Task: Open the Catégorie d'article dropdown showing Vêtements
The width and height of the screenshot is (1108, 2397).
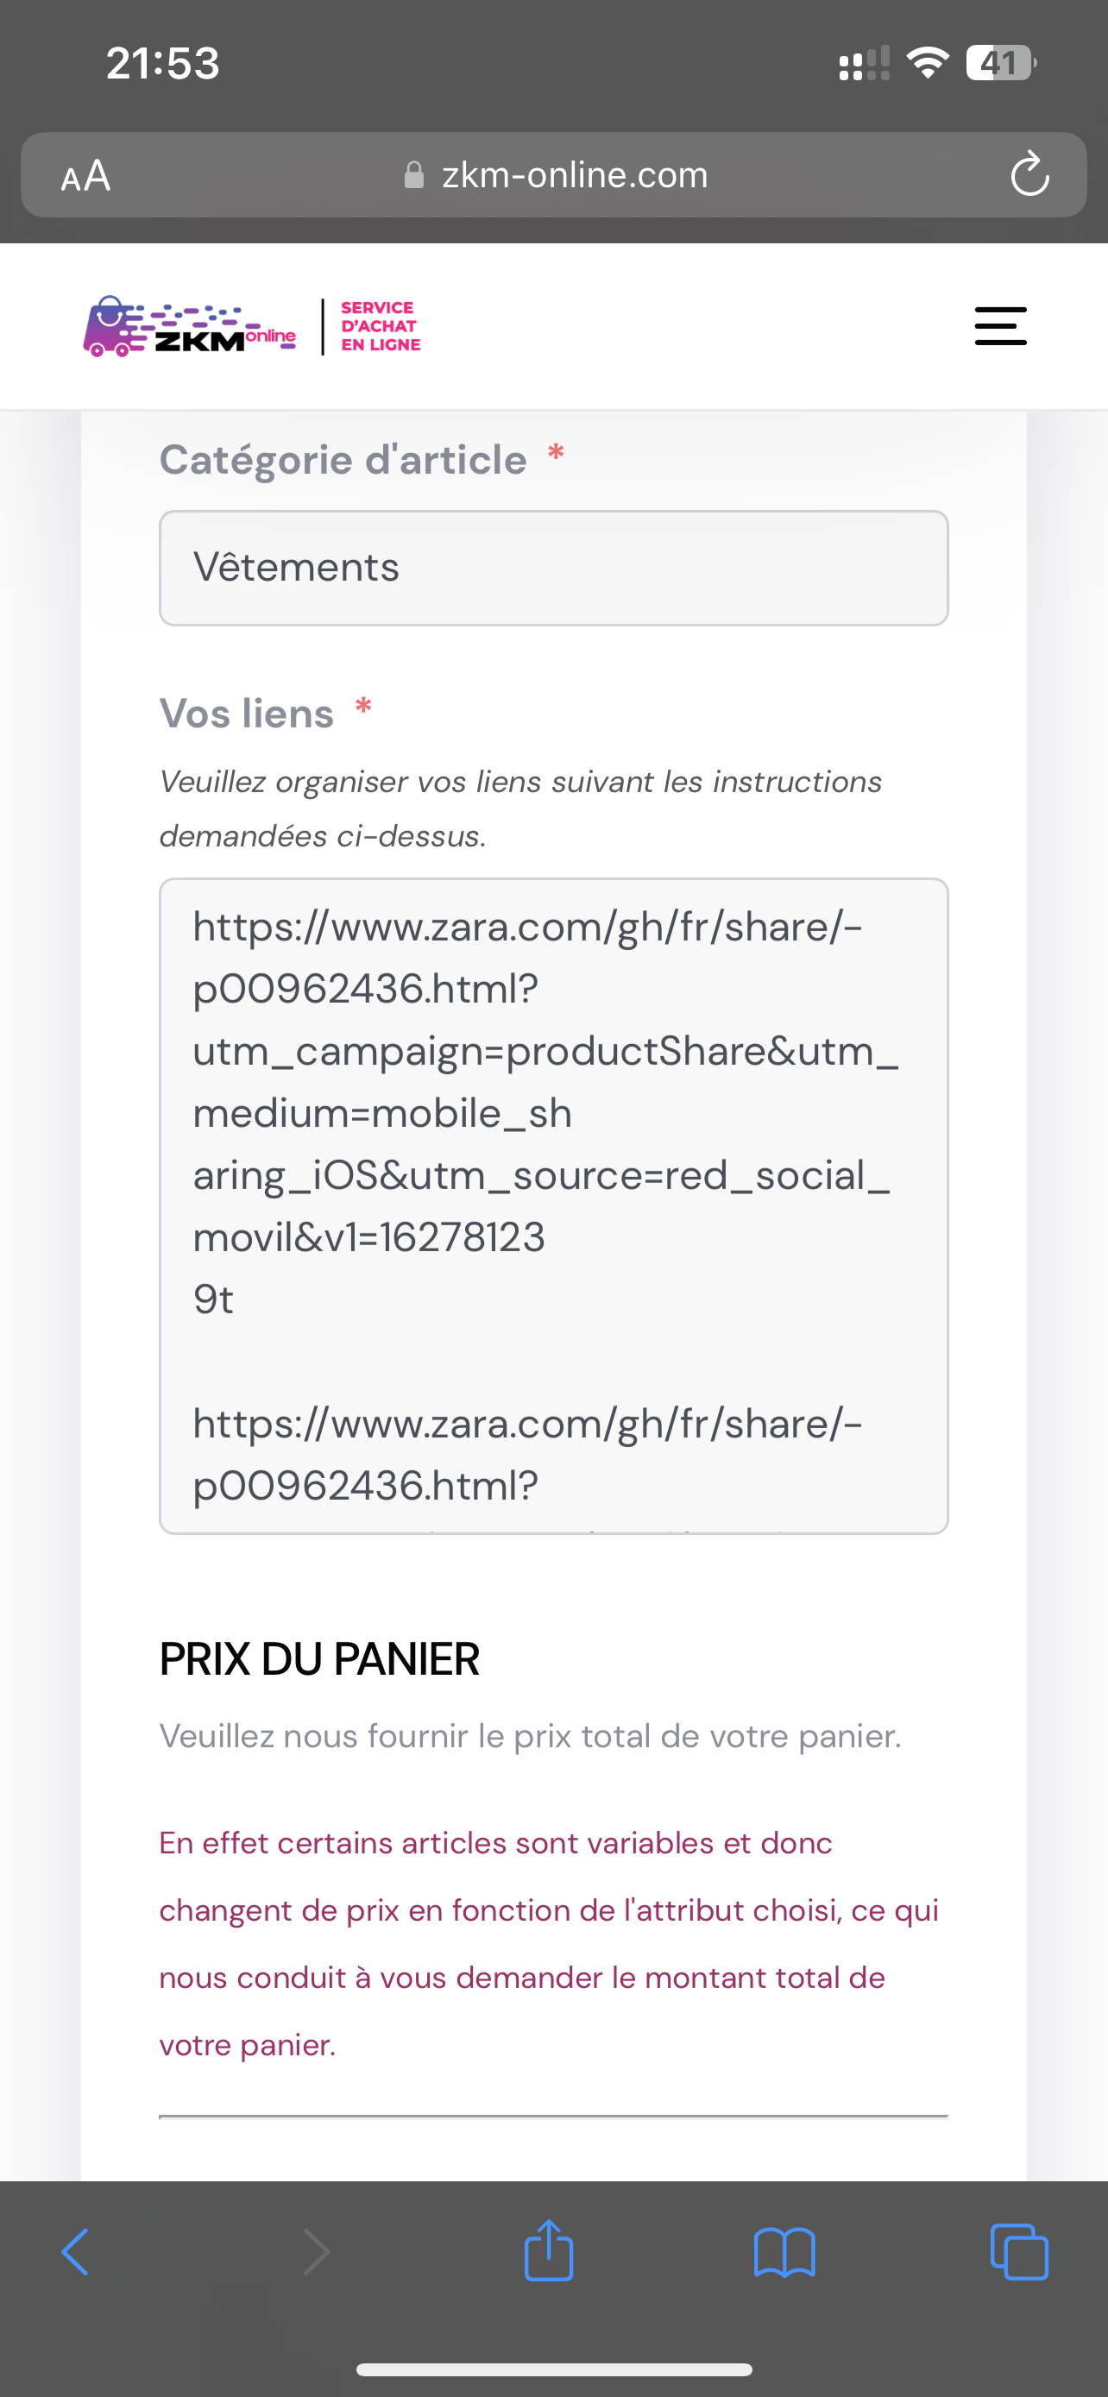Action: pos(553,568)
